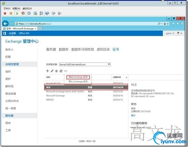Screen dimensions: 188x147
Task: Open the more options ellipsis
Action: click(x=66, y=71)
